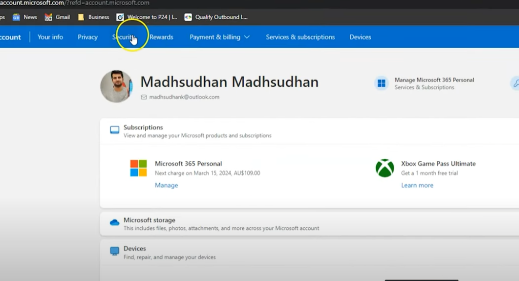Open the Rewards menu item
Image resolution: width=519 pixels, height=281 pixels.
tap(161, 37)
